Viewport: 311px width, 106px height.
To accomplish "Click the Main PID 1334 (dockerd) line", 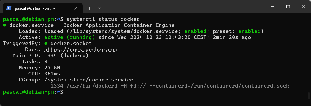I will (x=50, y=55).
